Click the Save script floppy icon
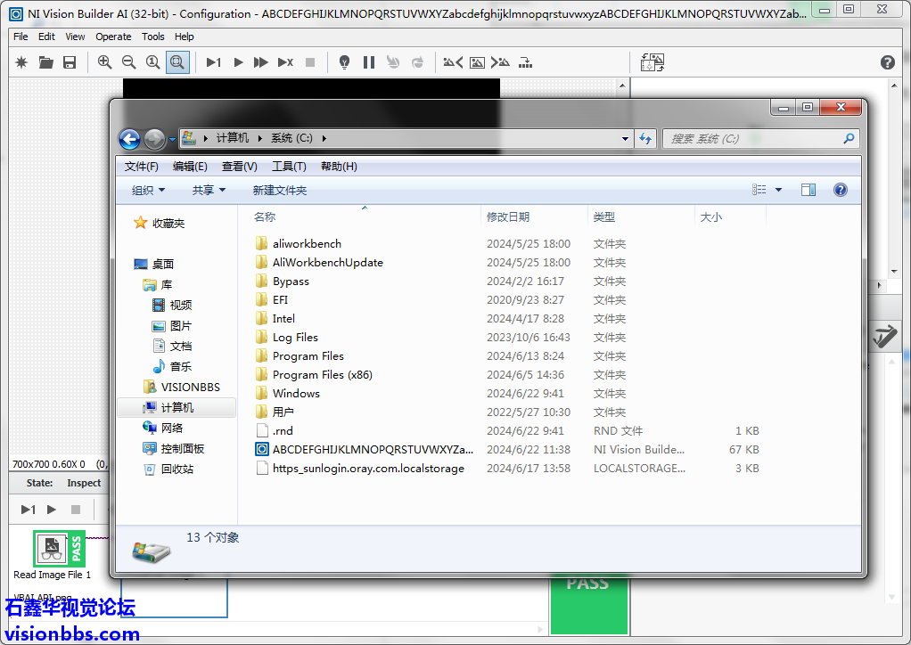 (x=70, y=62)
